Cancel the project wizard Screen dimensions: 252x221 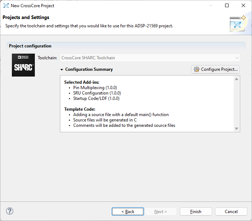[231, 212]
